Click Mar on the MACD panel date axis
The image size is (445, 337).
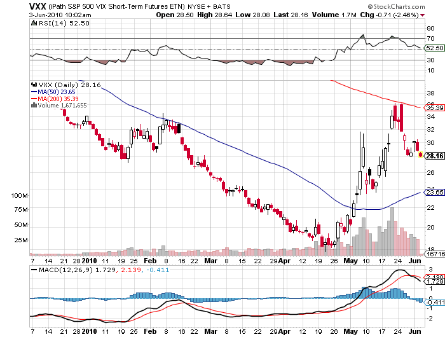211,331
